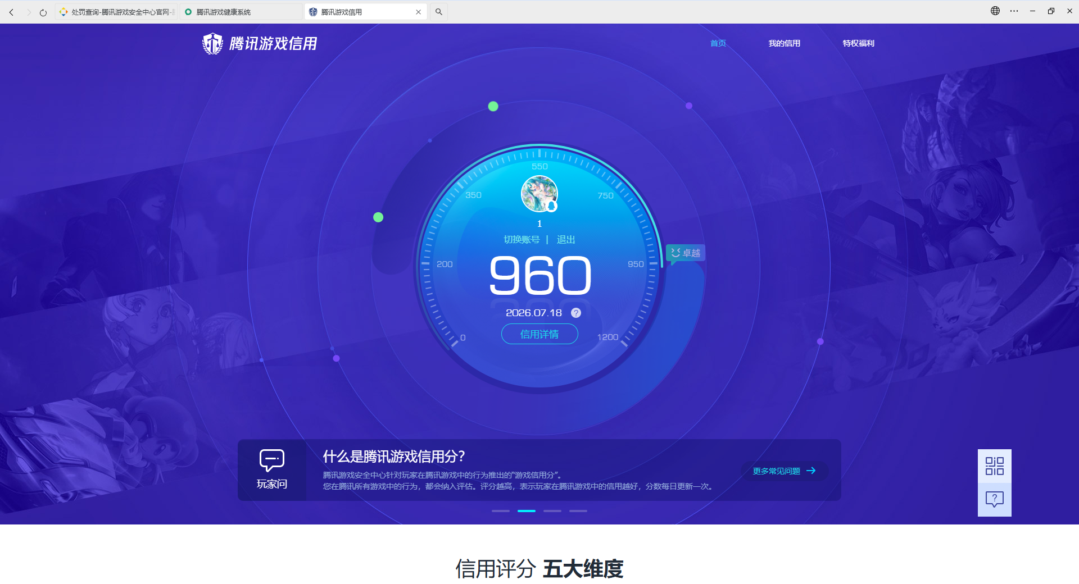Click the question mark icon beside the date

click(x=576, y=313)
